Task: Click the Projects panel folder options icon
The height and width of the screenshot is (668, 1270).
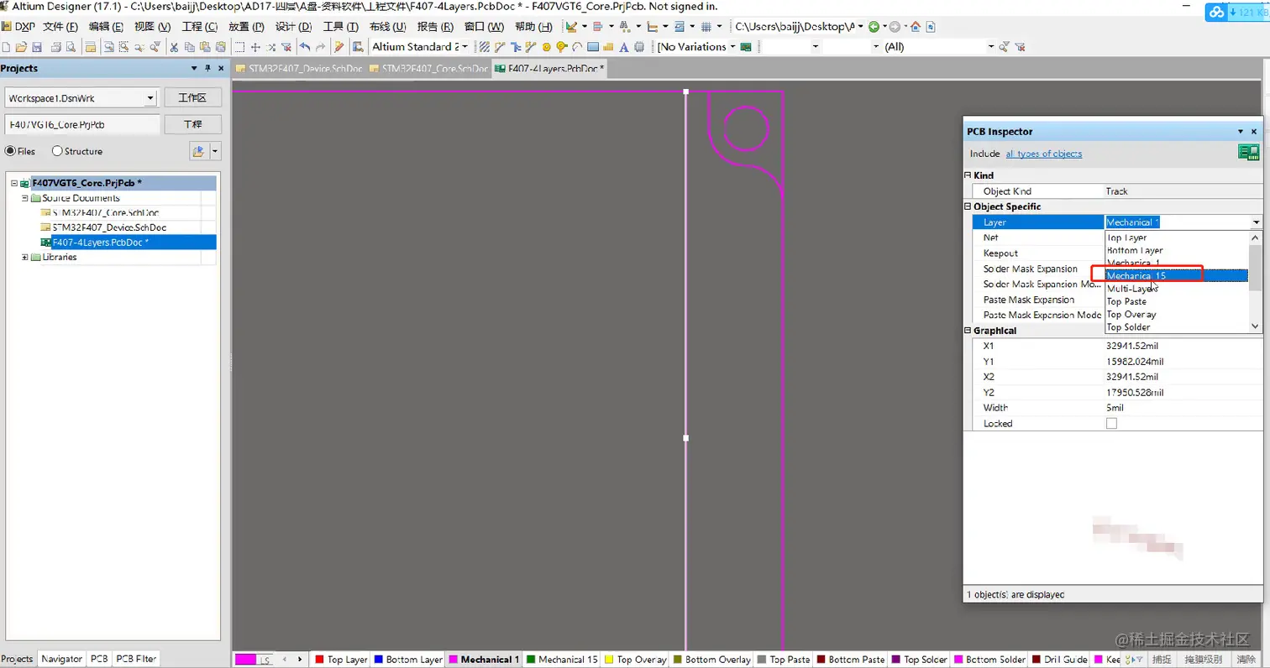Action: [198, 151]
